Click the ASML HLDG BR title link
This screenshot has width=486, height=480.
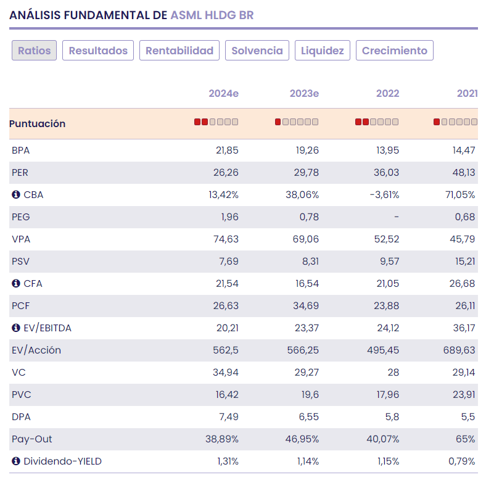click(x=212, y=15)
